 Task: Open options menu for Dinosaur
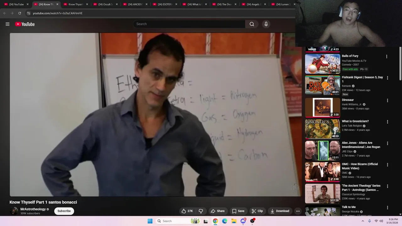387,100
